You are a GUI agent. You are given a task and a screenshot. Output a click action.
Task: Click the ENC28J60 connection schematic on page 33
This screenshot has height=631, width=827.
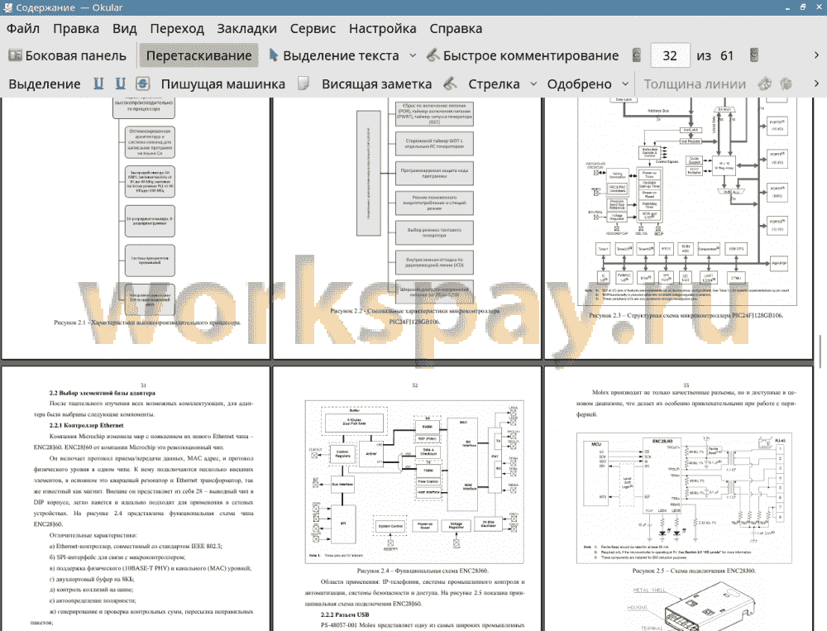[684, 498]
